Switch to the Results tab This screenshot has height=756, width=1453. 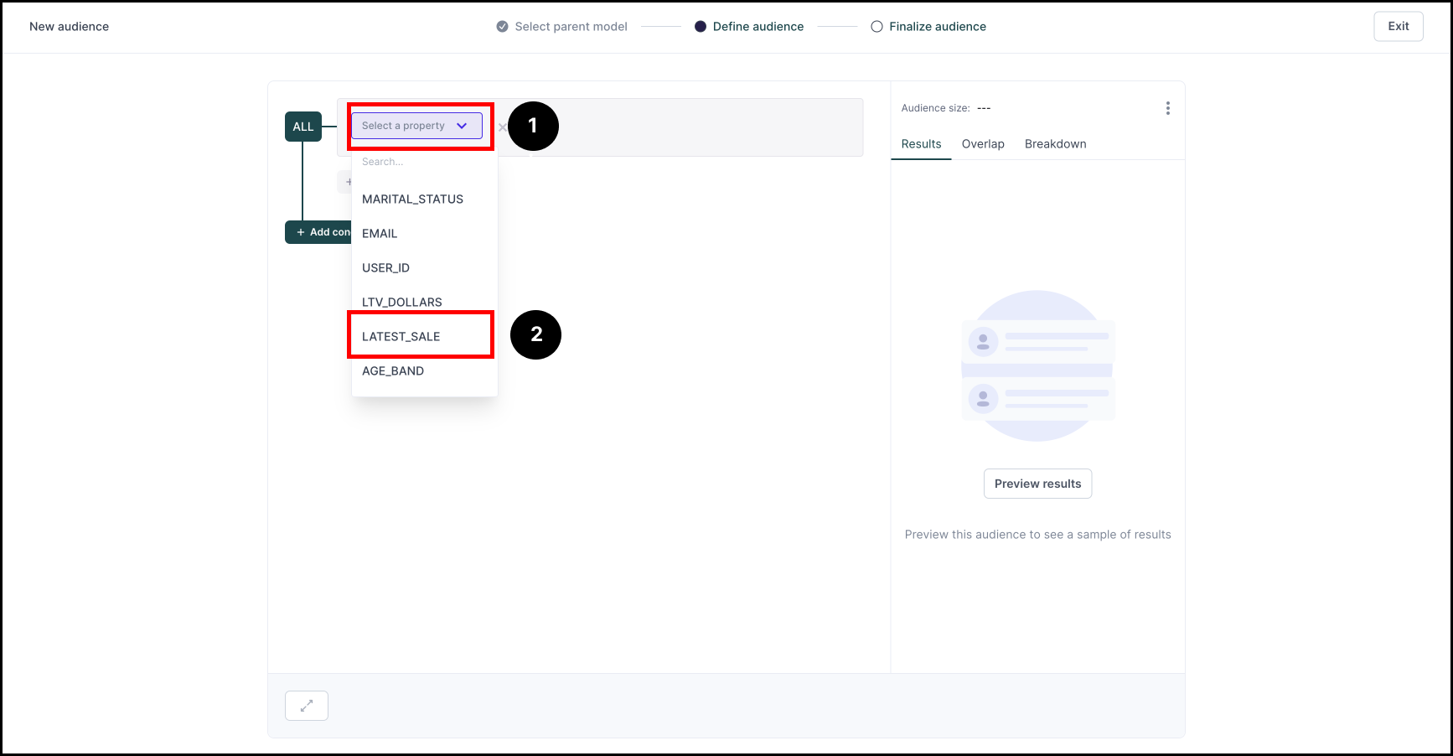921,144
